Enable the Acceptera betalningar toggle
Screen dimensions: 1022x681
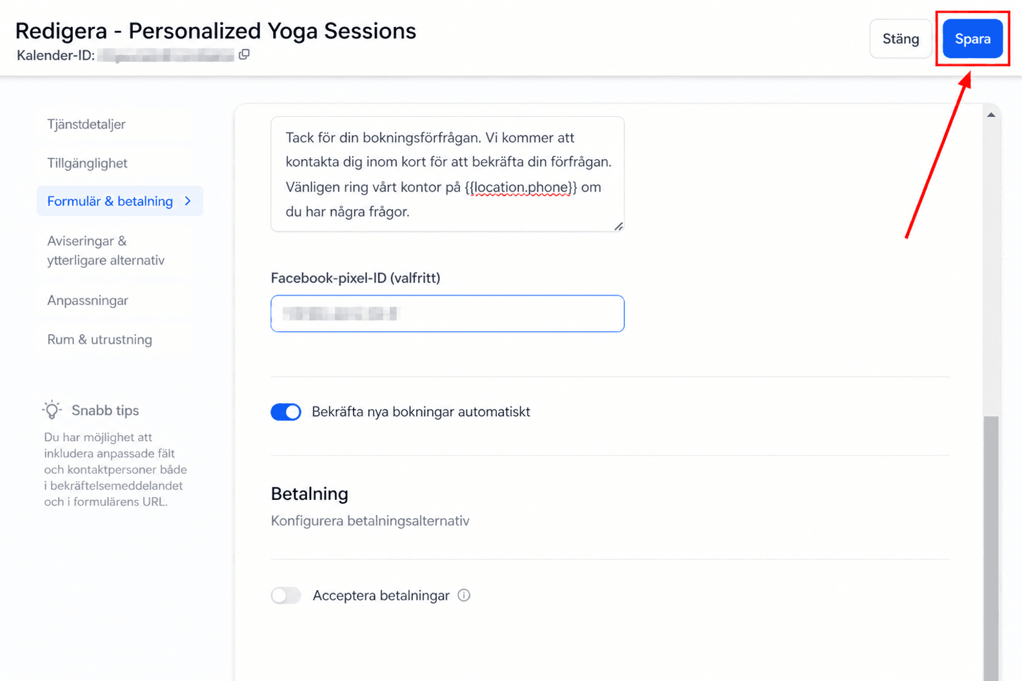pyautogui.click(x=286, y=595)
